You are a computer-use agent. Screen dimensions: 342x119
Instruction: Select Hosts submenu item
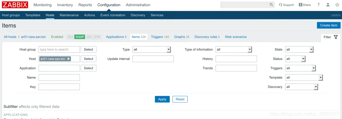tap(50, 15)
